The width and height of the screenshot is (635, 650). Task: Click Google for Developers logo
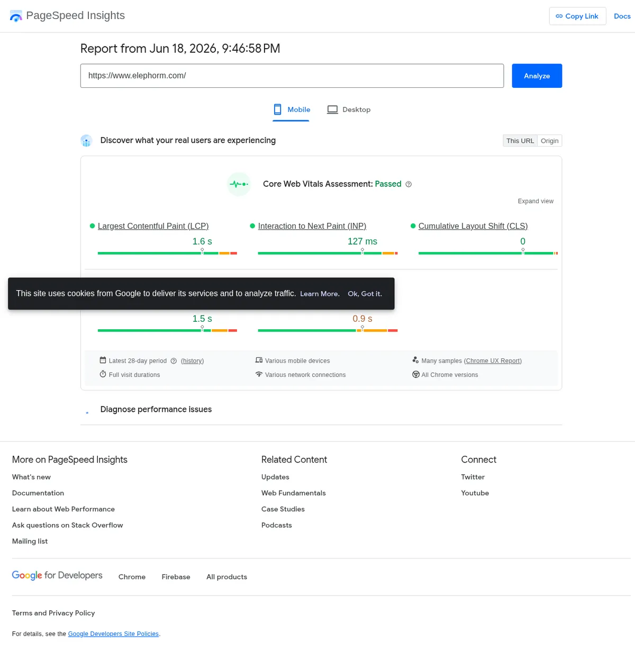pyautogui.click(x=57, y=575)
